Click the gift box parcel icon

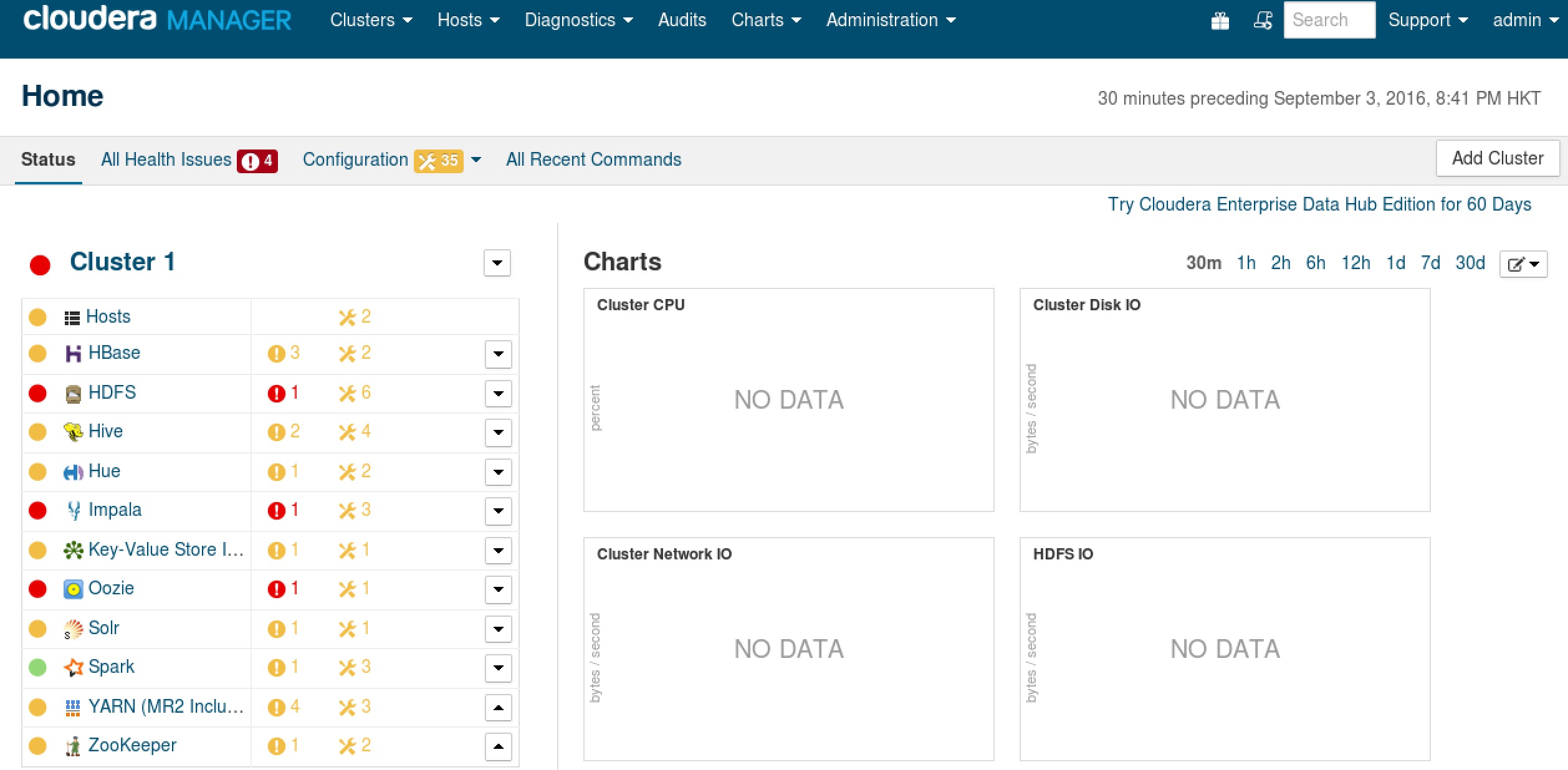coord(1220,21)
